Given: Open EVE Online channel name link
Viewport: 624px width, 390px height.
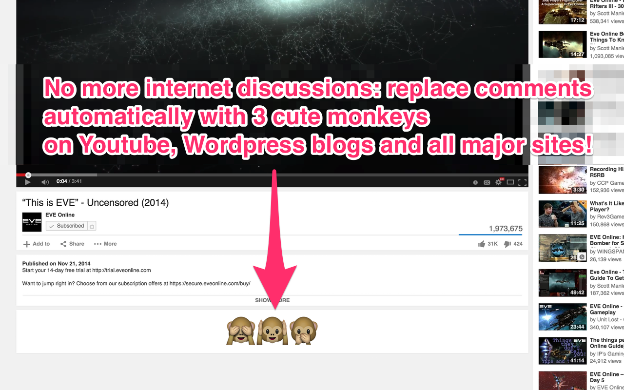Looking at the screenshot, I should [x=60, y=215].
